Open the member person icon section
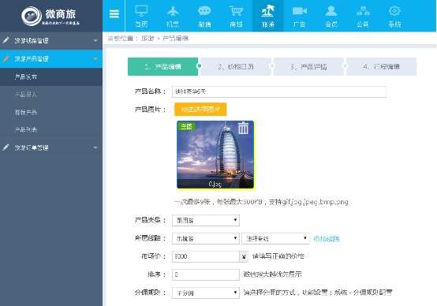Image resolution: width=437 pixels, height=306 pixels. coord(331,16)
